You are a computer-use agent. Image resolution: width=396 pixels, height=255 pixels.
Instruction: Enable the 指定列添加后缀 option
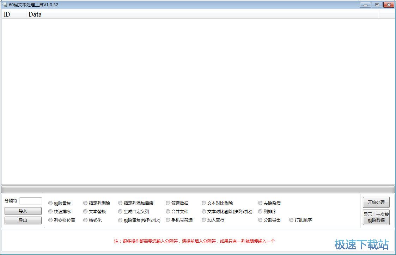[x=120, y=203]
